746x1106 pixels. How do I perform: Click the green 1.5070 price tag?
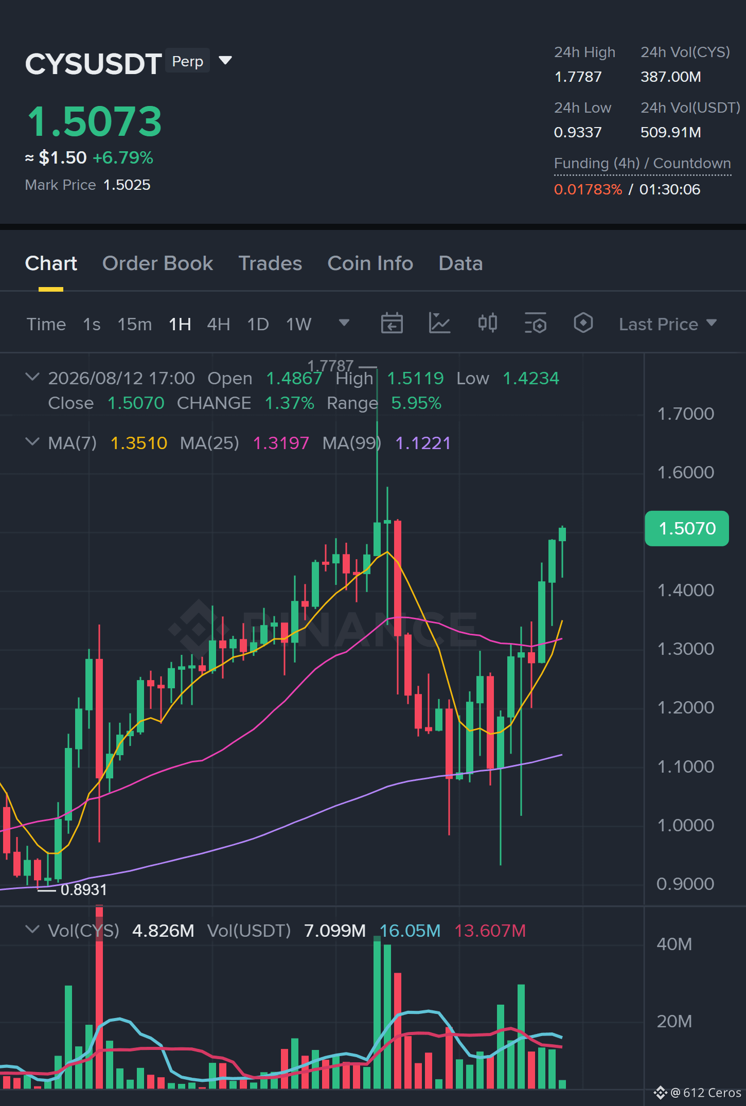(687, 528)
